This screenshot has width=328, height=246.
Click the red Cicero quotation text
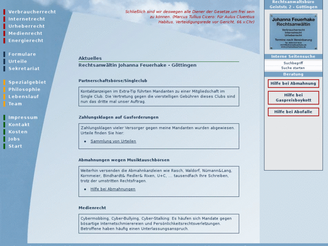(x=190, y=17)
